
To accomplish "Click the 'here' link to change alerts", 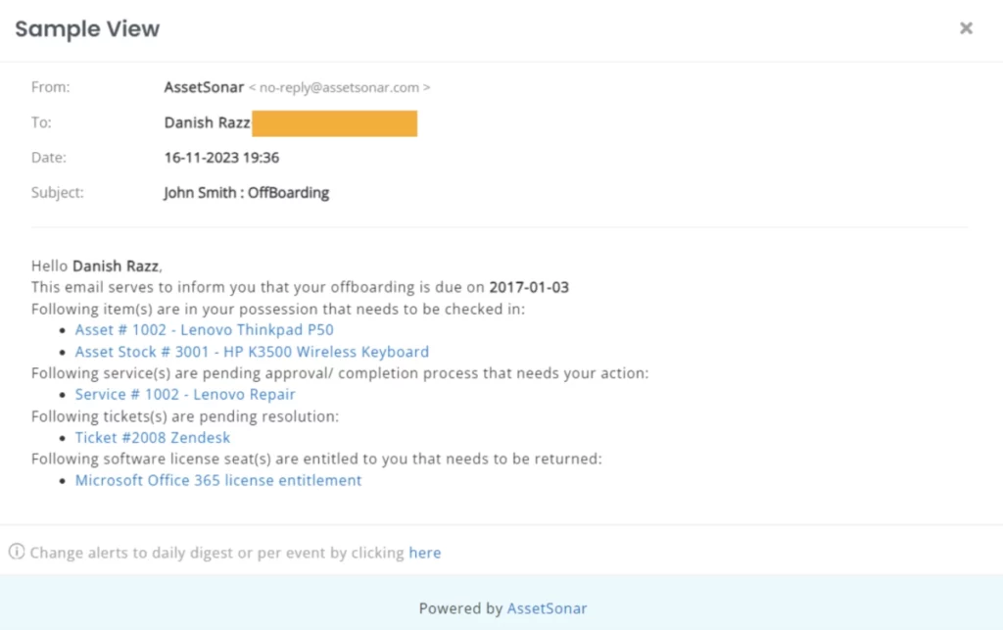I will coord(425,553).
